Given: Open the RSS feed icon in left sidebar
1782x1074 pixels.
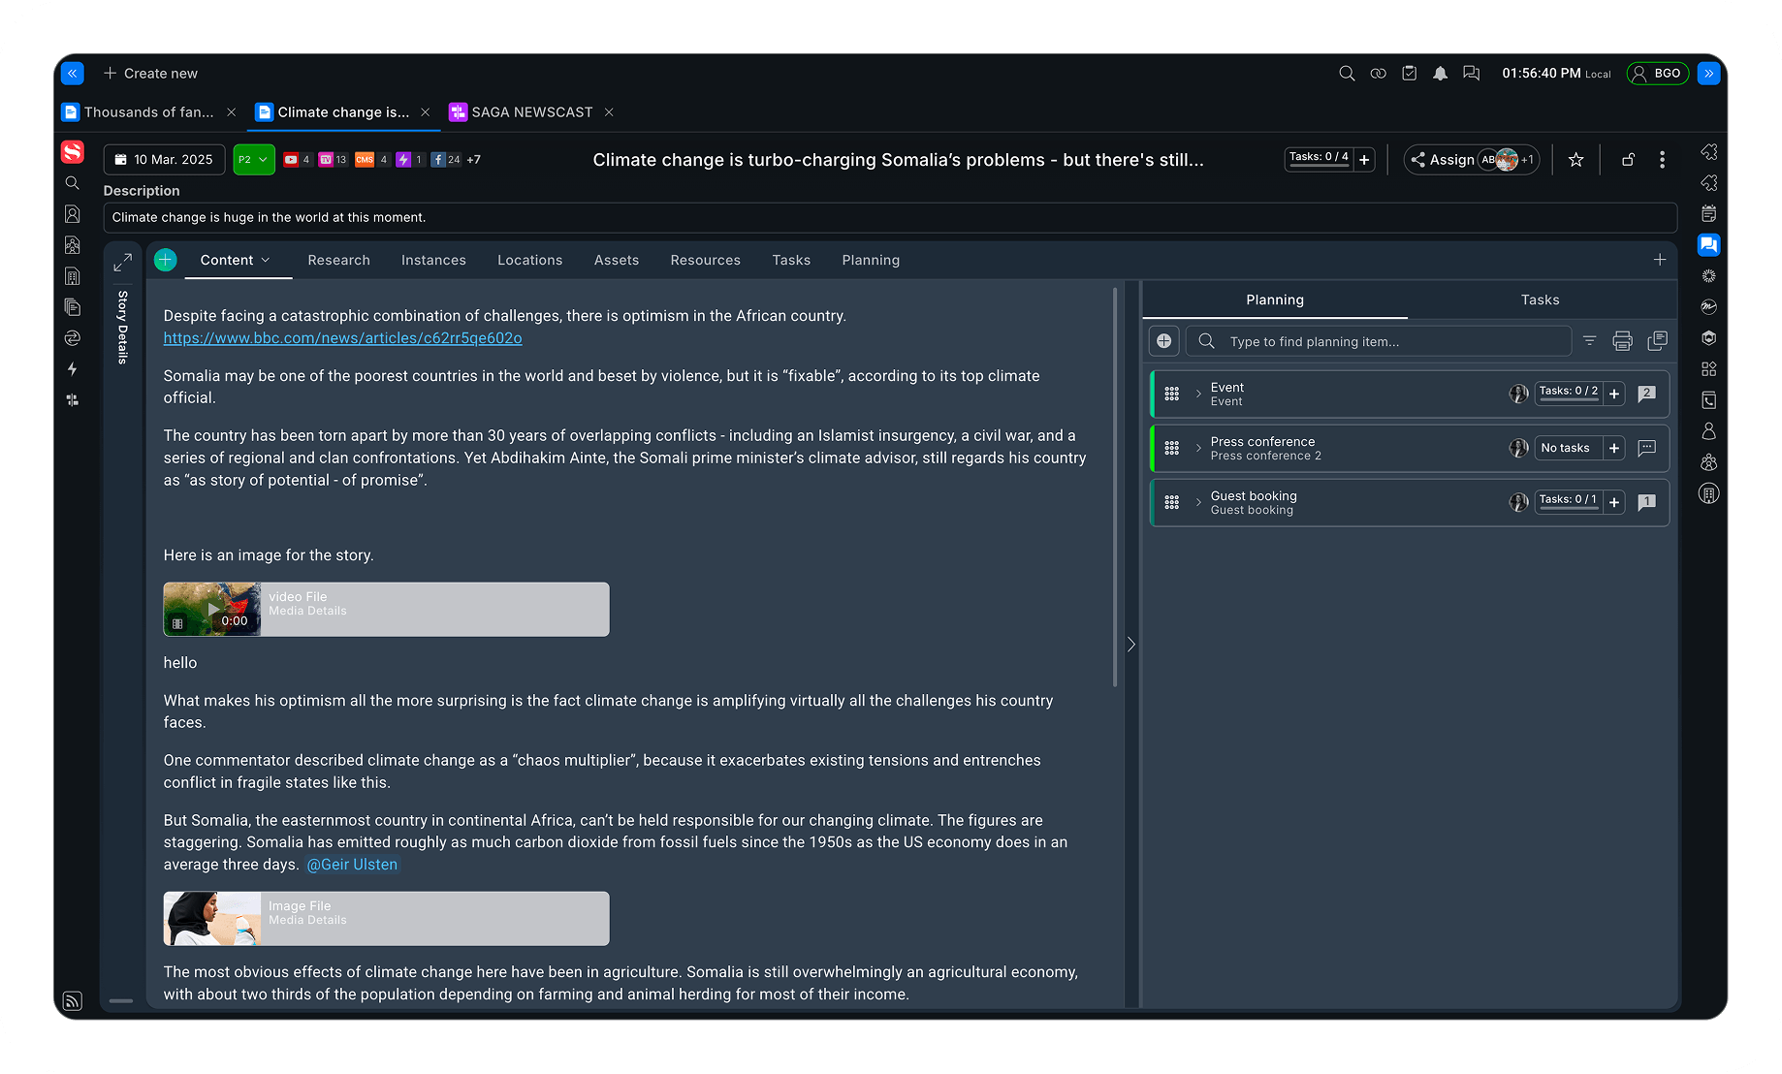Looking at the screenshot, I should (72, 1000).
